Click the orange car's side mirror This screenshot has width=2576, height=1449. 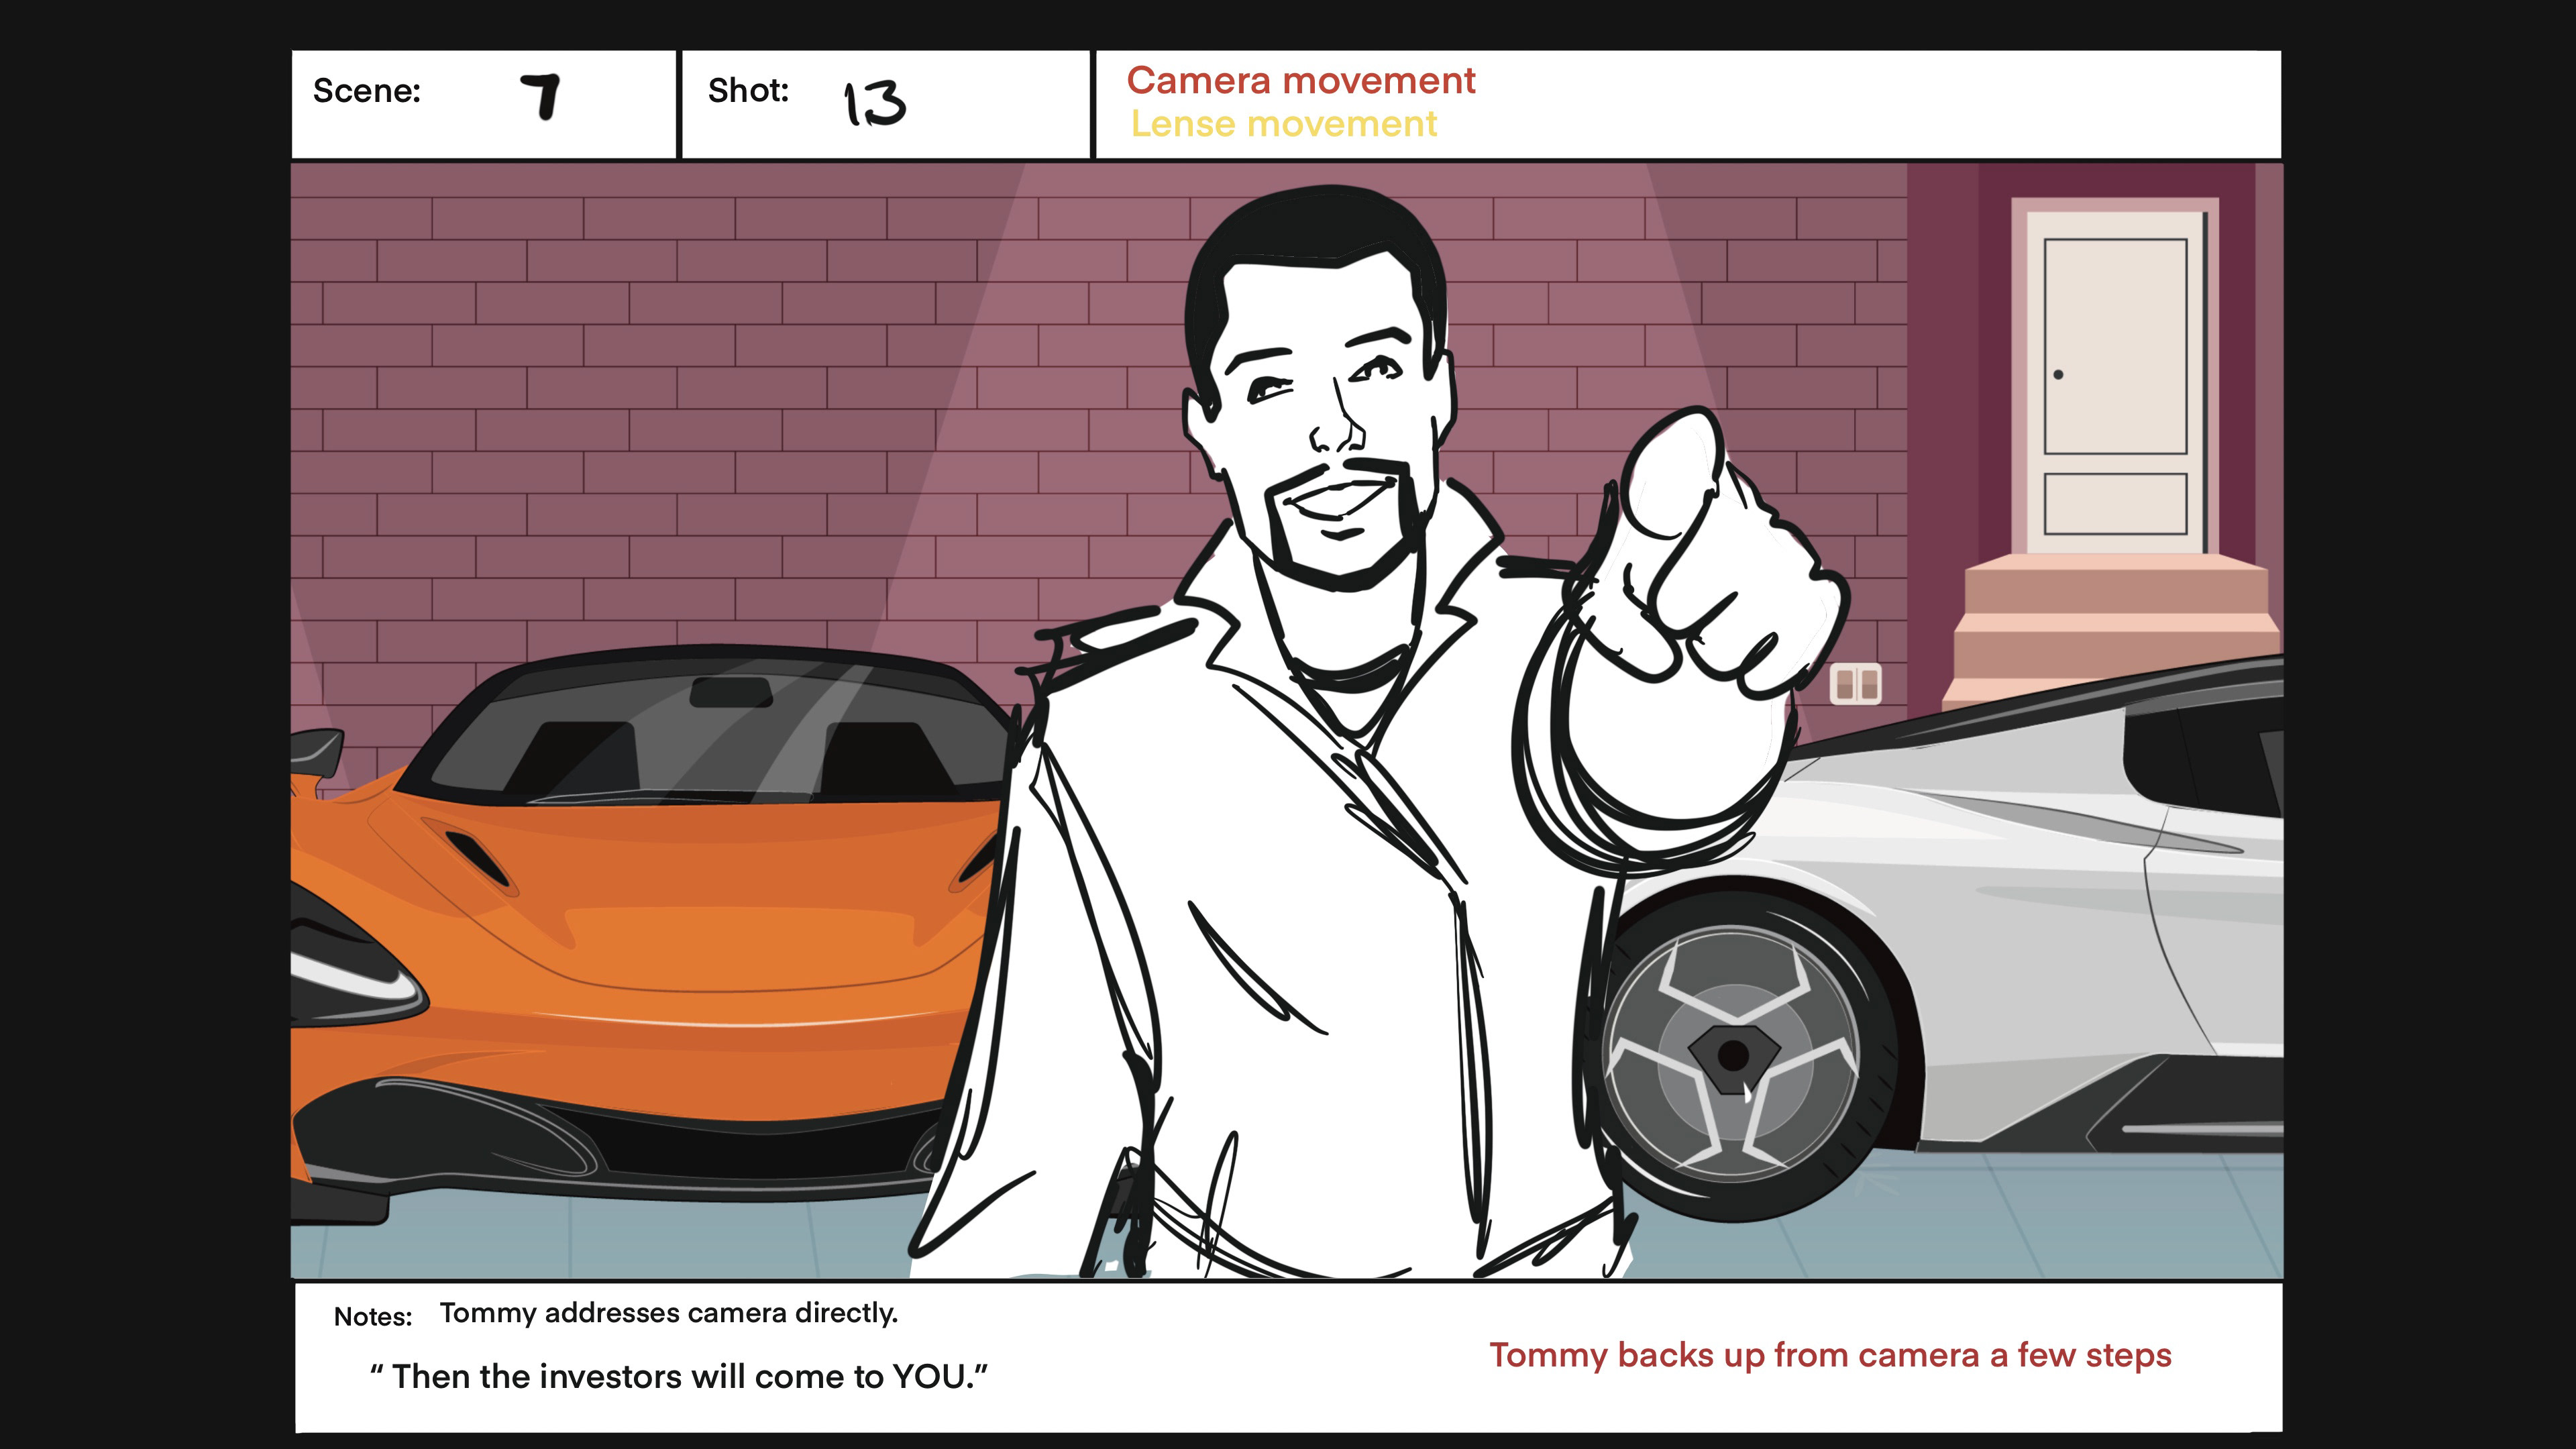pyautogui.click(x=315, y=752)
